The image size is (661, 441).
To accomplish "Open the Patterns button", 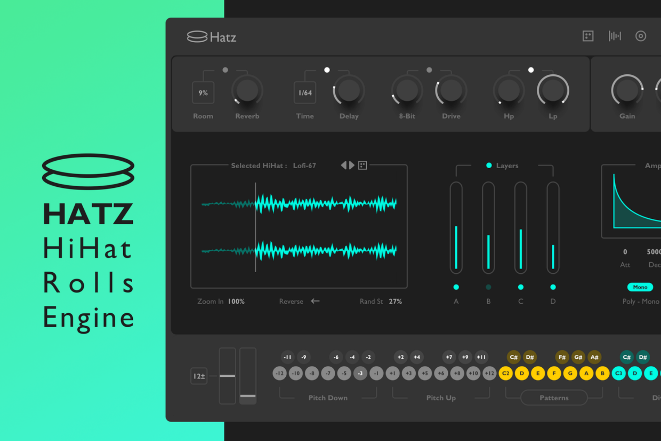I will pos(554,398).
